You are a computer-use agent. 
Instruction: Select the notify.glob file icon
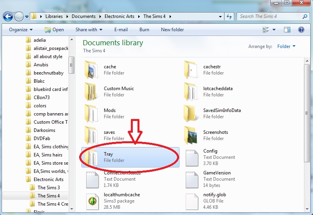(x=192, y=202)
